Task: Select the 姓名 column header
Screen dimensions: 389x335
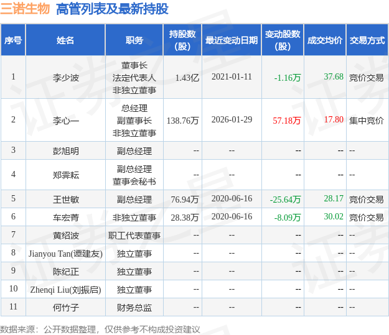Action: click(x=65, y=40)
